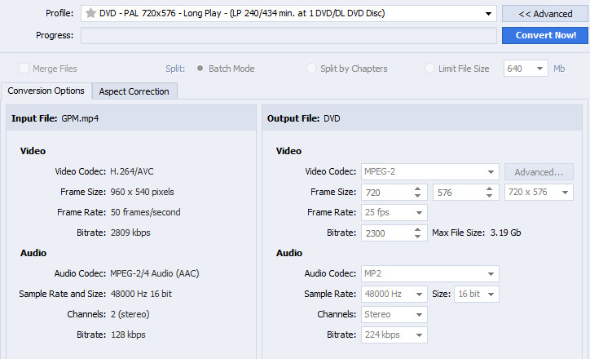This screenshot has width=590, height=359.
Task: Enable the Merge Files checkbox
Action: pos(24,69)
